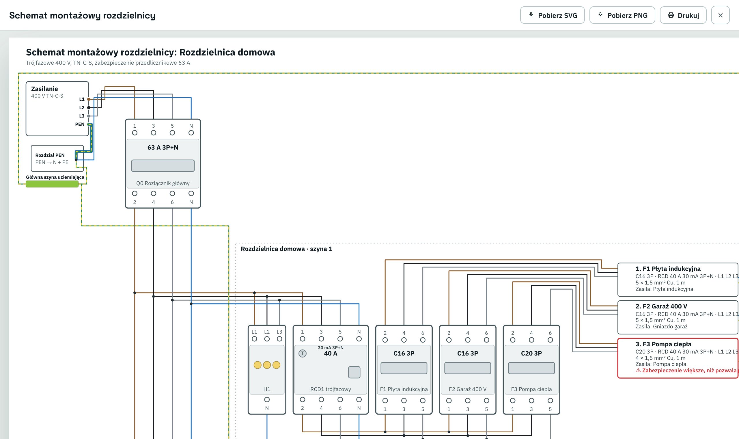Click bottom terminal 2 of Q0
Screen dimensions: 739x439
click(x=135, y=194)
